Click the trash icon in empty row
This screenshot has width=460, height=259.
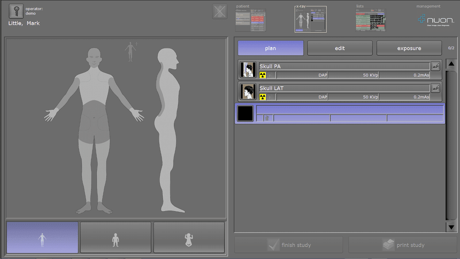(266, 118)
